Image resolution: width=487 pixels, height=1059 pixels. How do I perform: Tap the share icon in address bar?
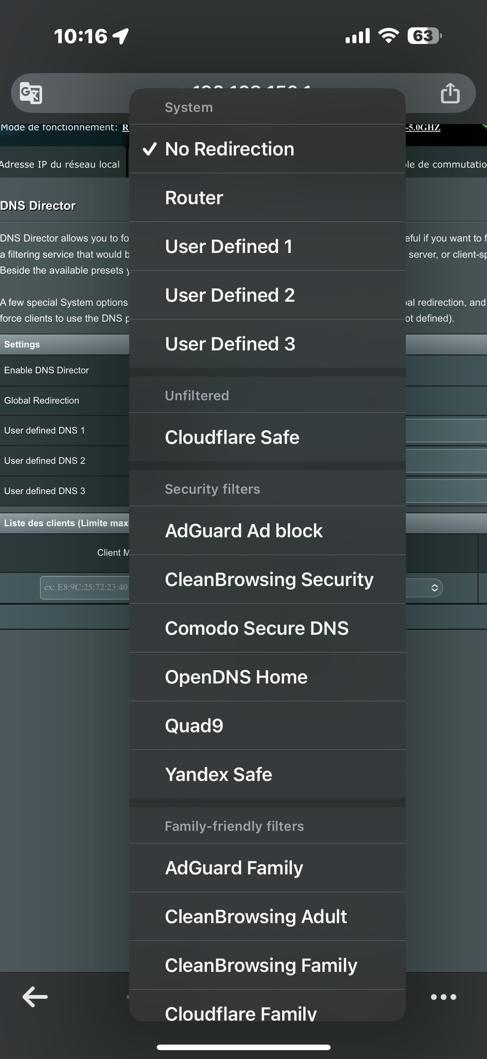[x=450, y=93]
